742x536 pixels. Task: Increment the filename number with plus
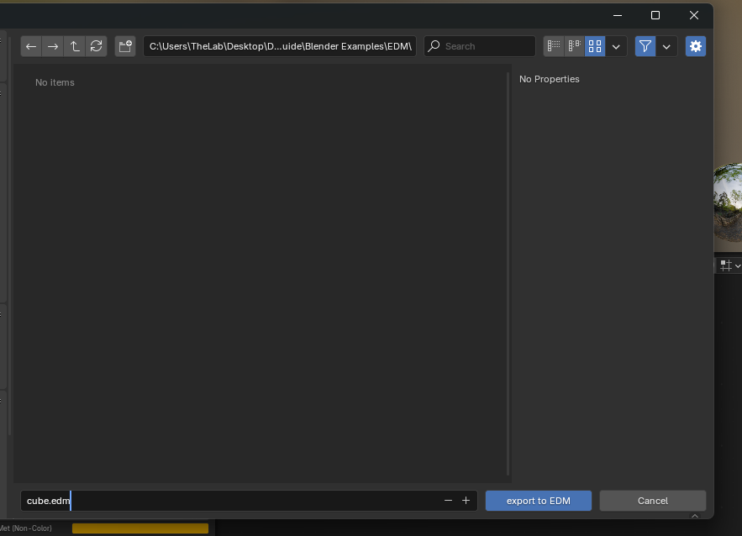[466, 501]
